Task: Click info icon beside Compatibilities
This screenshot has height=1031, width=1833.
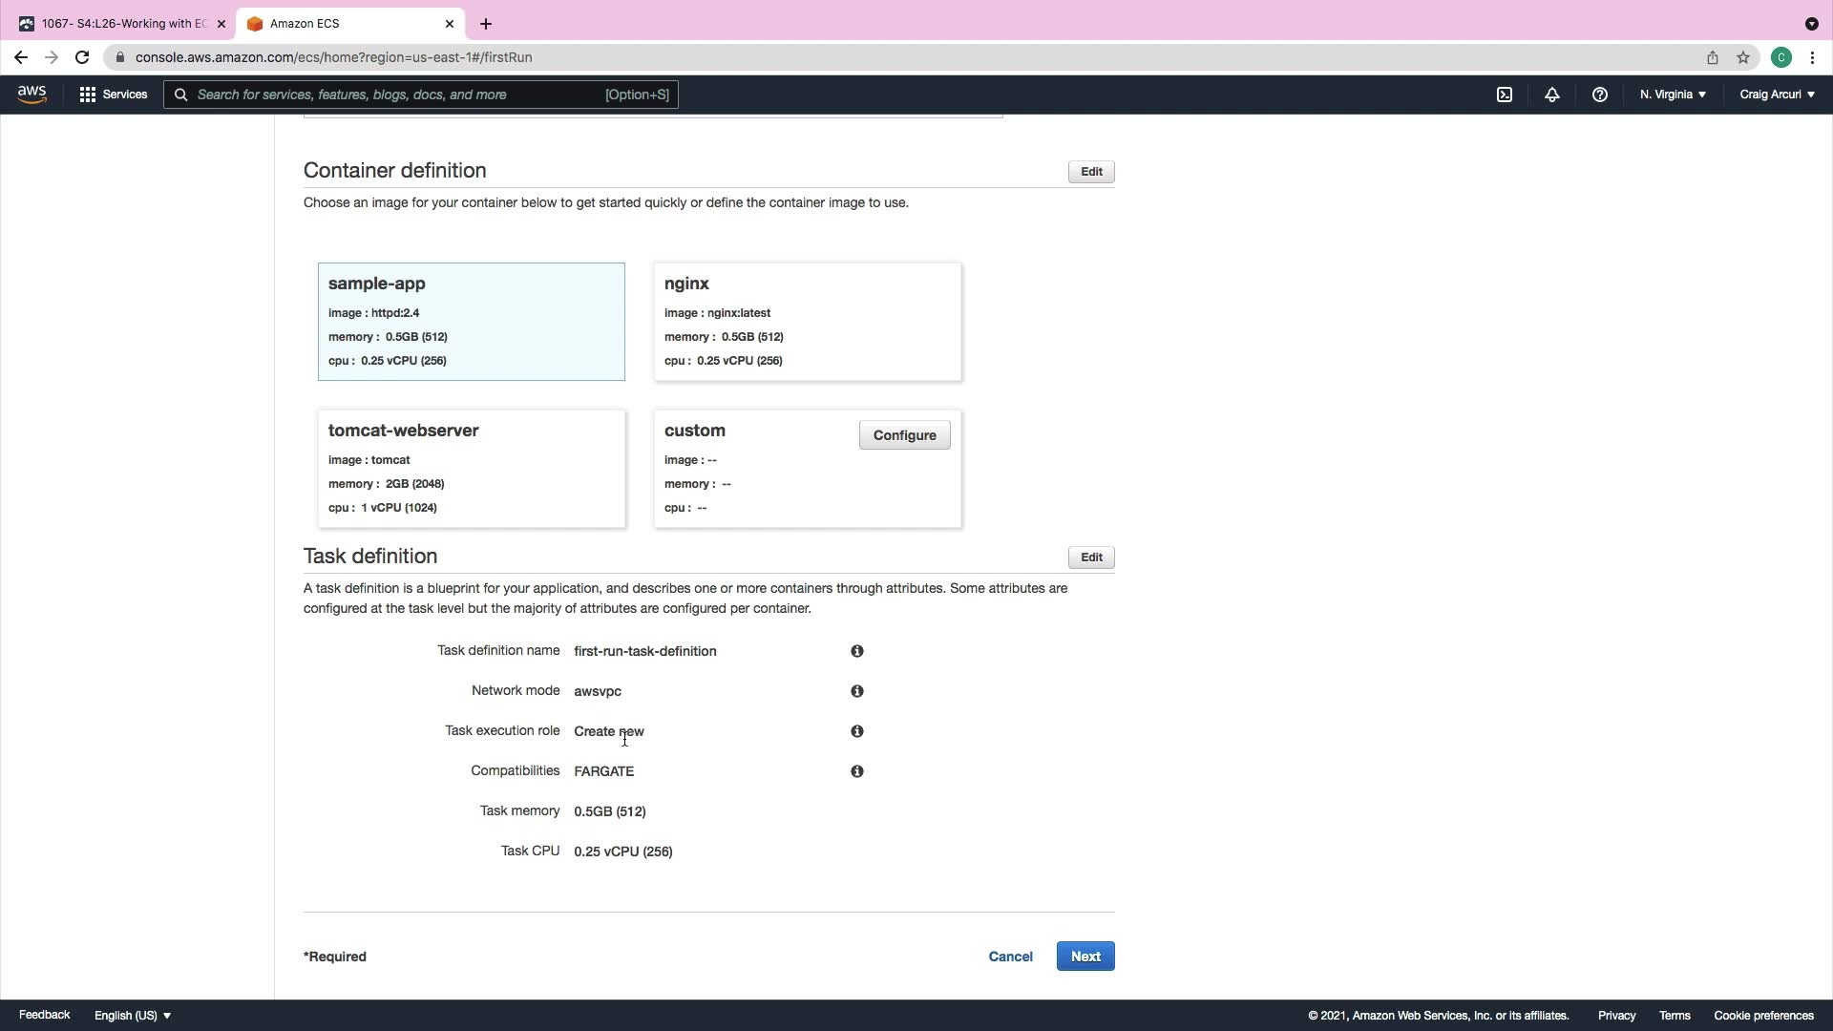Action: coord(857,771)
